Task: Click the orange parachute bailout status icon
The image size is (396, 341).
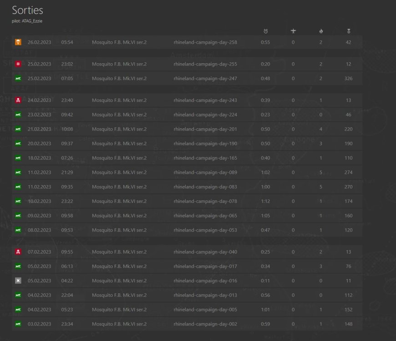Action: click(18, 42)
